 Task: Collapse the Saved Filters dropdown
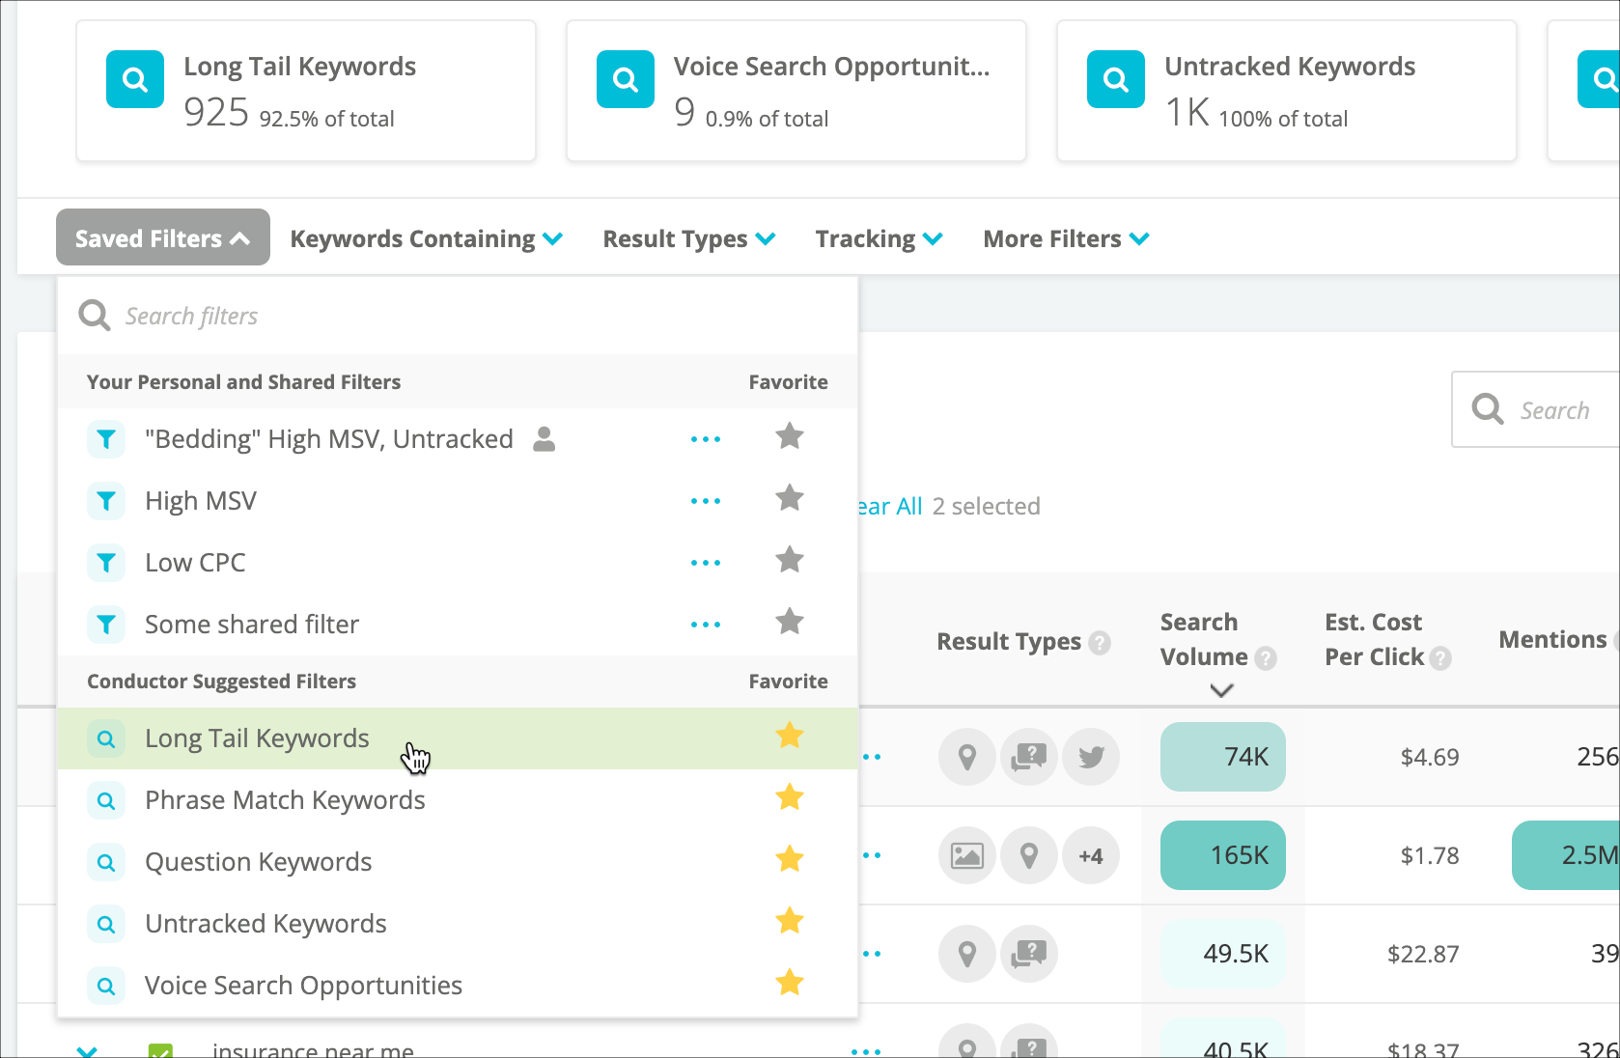[163, 237]
